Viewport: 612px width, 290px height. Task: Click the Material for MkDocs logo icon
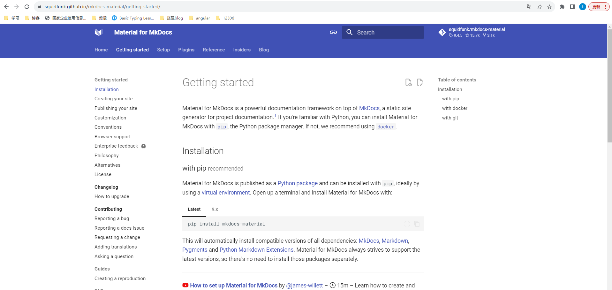point(99,32)
